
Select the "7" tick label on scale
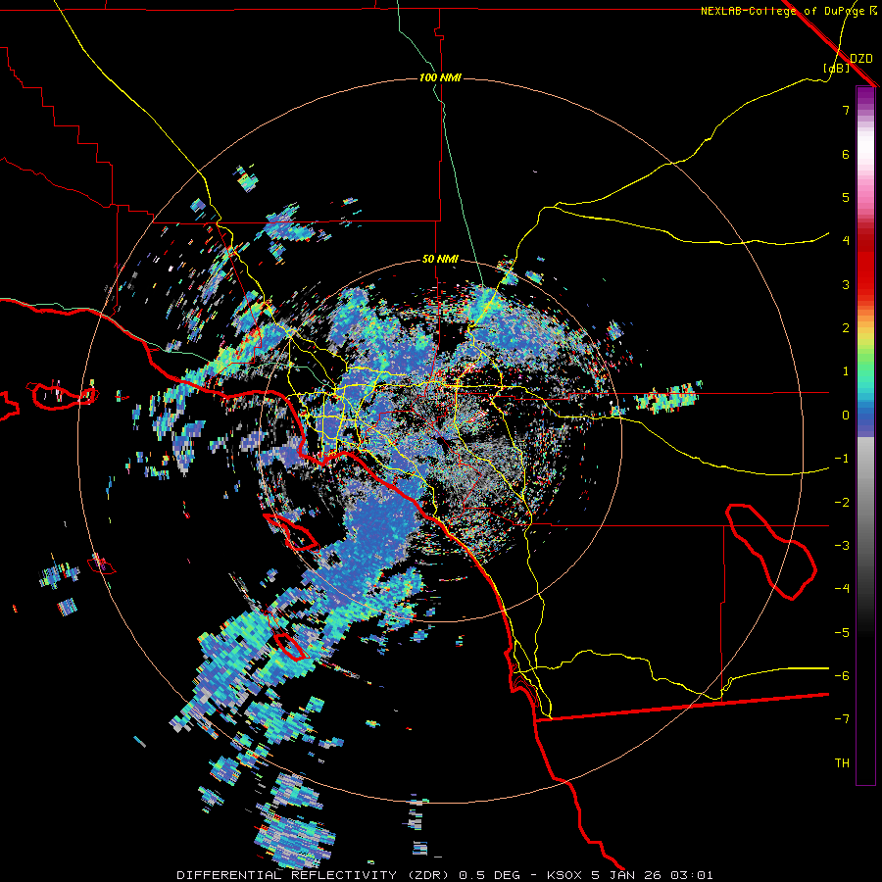pyautogui.click(x=846, y=110)
